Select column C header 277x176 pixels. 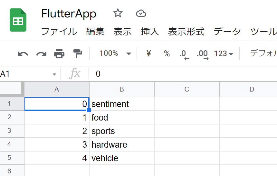click(186, 89)
